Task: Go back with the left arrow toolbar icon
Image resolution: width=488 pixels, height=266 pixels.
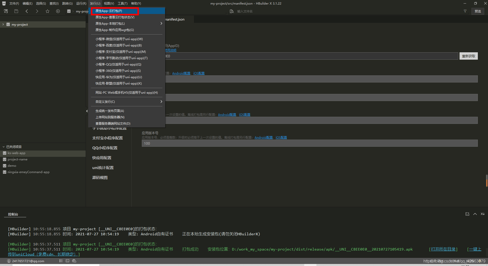Action: click(27, 11)
